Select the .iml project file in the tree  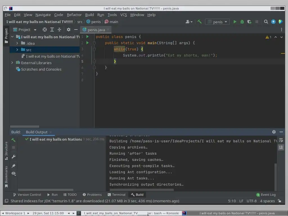click(x=51, y=56)
